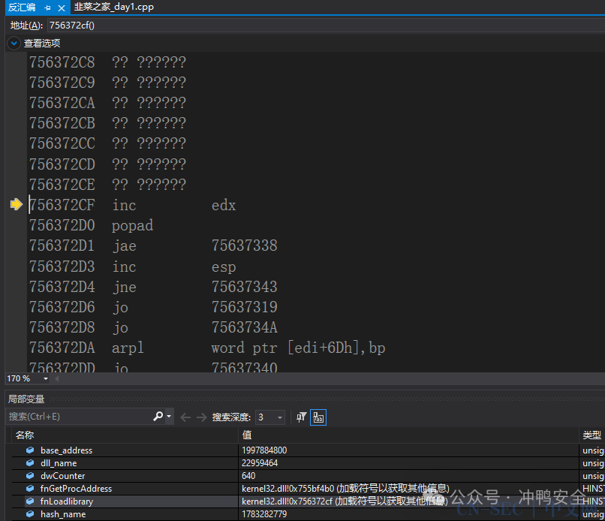Image resolution: width=605 pixels, height=521 pixels.
Task: Click the line 756372D4 jne 75637343
Action: pos(153,287)
